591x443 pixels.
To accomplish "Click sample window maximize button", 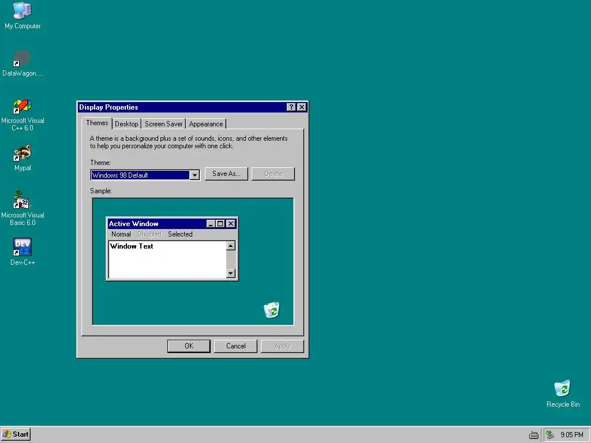I will 220,224.
